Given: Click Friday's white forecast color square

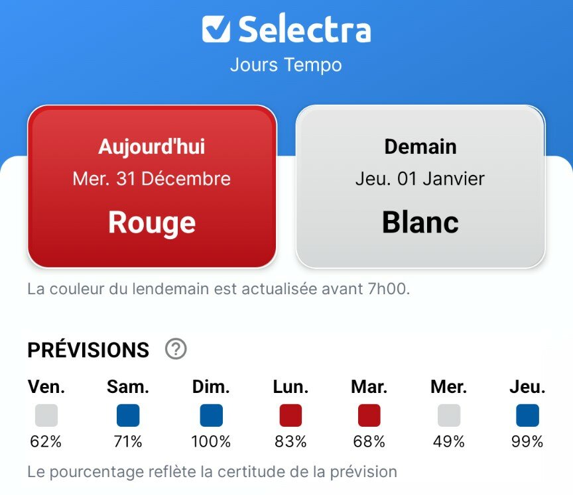Looking at the screenshot, I should pyautogui.click(x=46, y=415).
